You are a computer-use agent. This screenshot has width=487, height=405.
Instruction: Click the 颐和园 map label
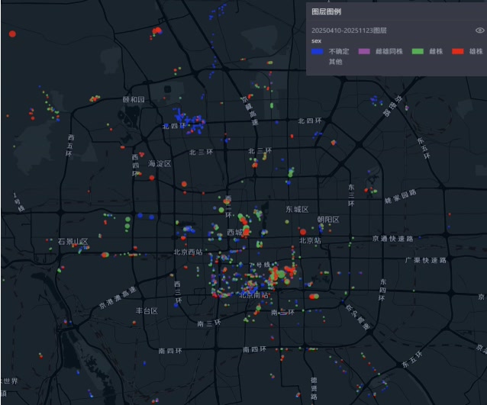[x=134, y=100]
